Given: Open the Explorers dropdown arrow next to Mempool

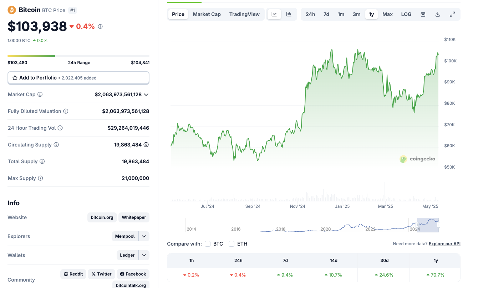Looking at the screenshot, I should 144,236.
